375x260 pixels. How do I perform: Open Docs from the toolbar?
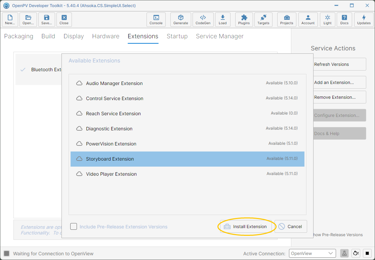coord(344,19)
